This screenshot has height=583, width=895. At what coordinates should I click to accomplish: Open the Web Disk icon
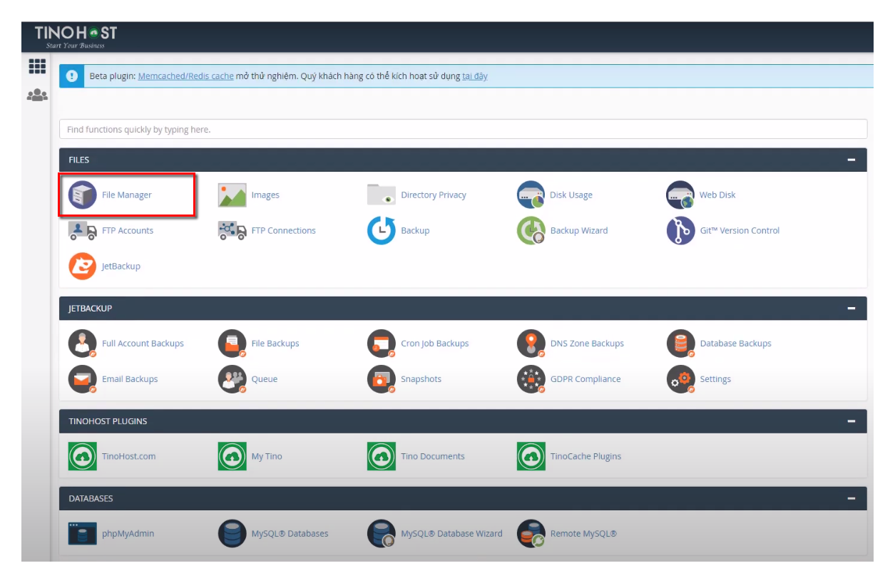[680, 195]
